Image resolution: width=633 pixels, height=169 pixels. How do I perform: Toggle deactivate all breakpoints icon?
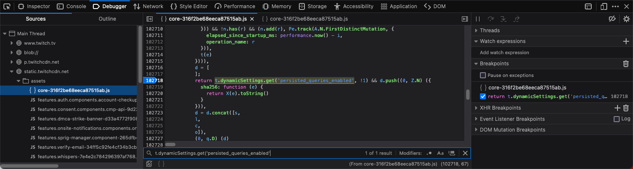point(613,19)
